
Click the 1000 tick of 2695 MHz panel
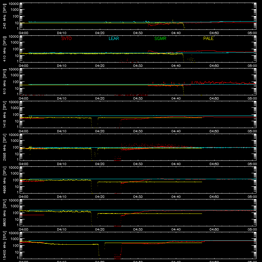15,141
